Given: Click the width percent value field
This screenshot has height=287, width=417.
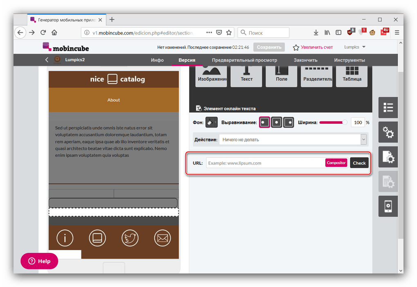Looking at the screenshot, I should 357,122.
